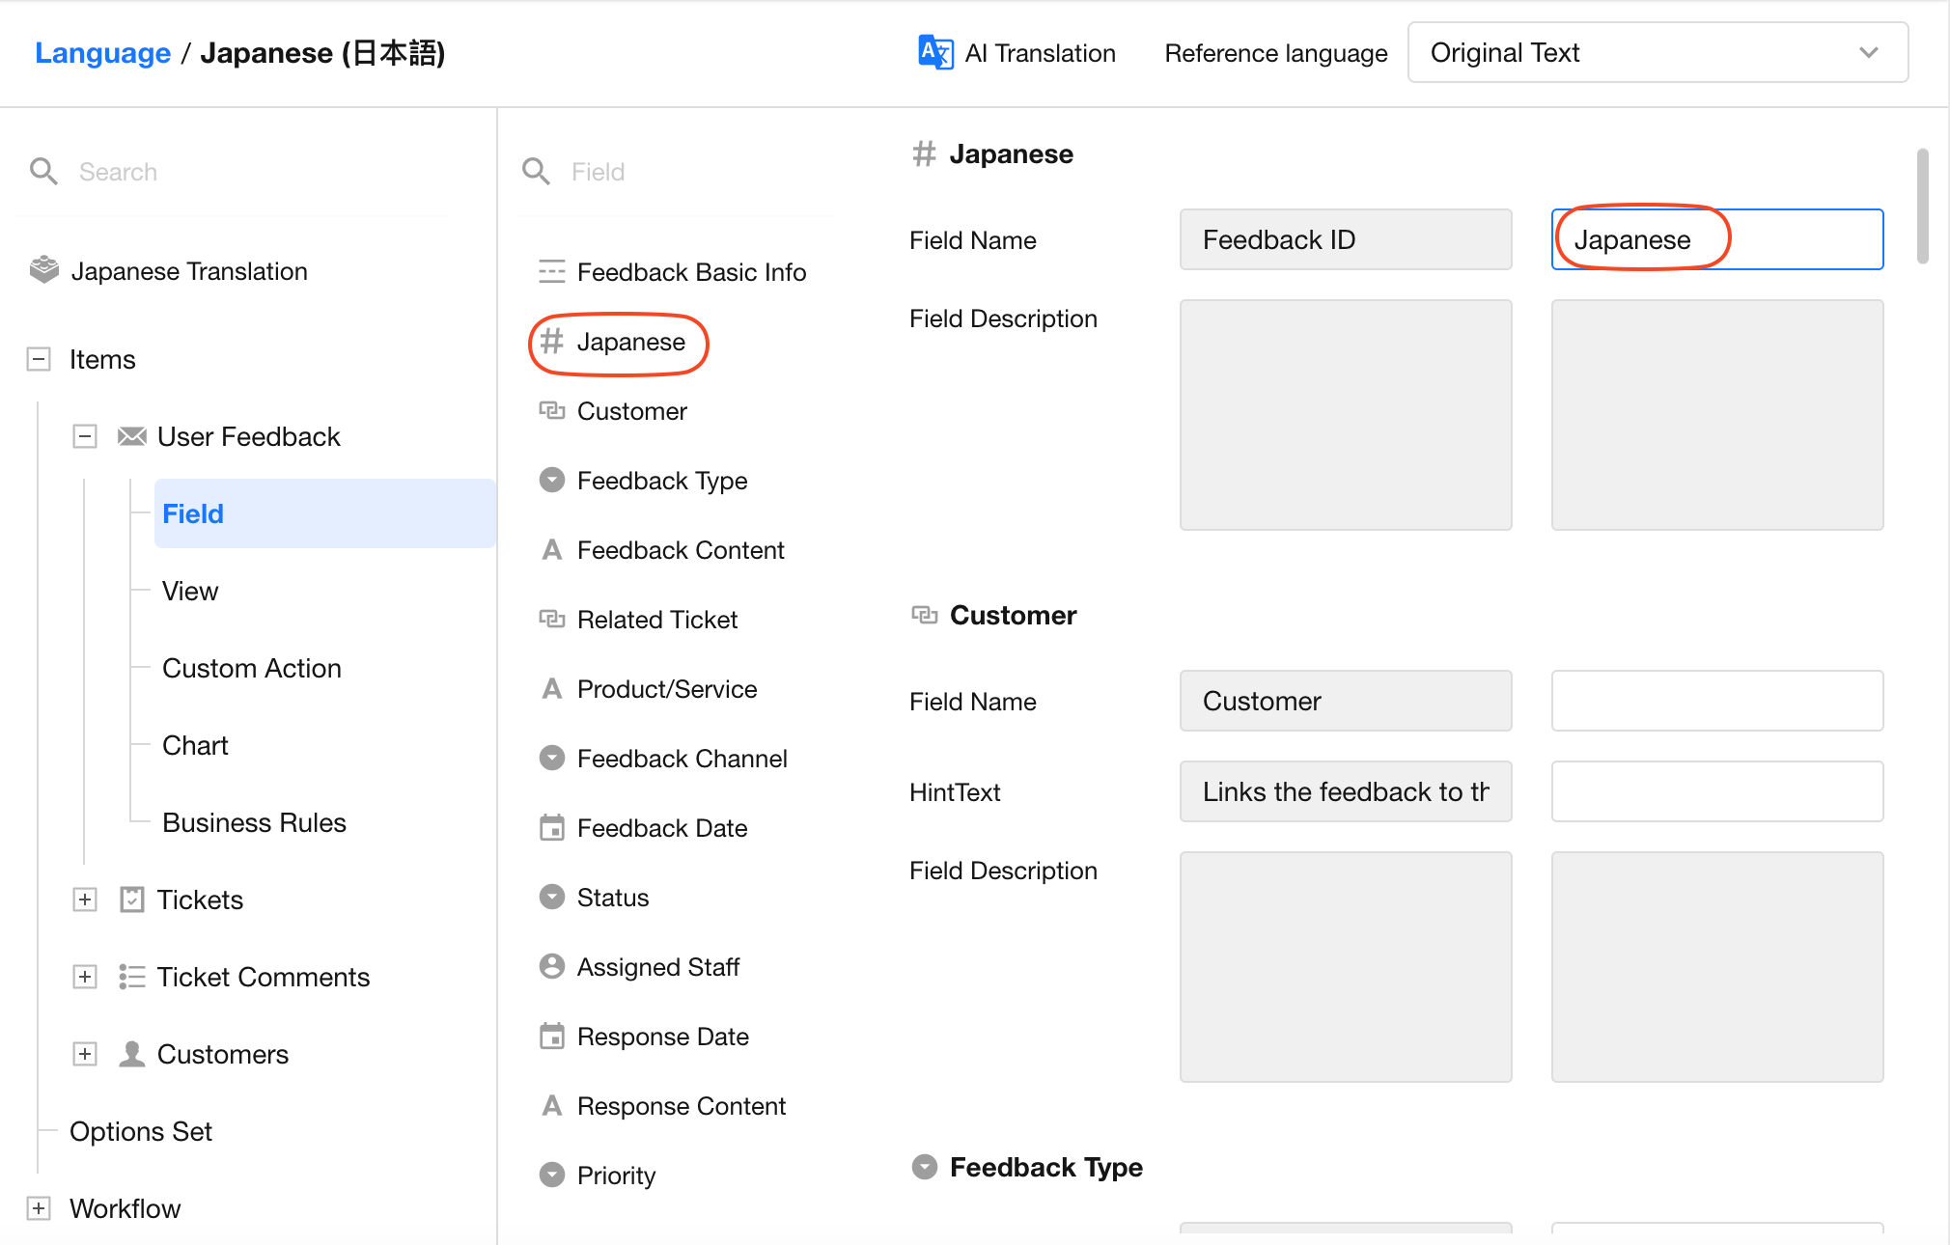
Task: Click the Feedback Date calendar icon
Action: [x=552, y=827]
